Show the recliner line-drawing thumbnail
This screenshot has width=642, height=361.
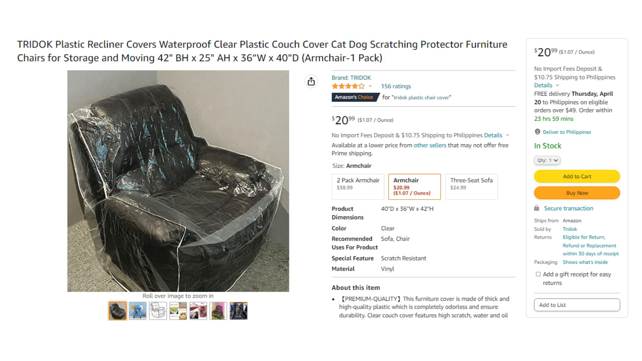[158, 311]
